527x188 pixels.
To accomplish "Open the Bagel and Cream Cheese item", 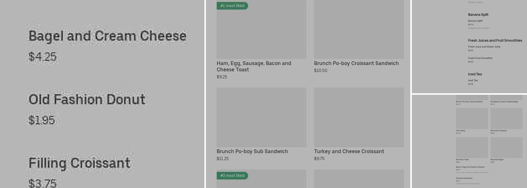I will click(107, 36).
